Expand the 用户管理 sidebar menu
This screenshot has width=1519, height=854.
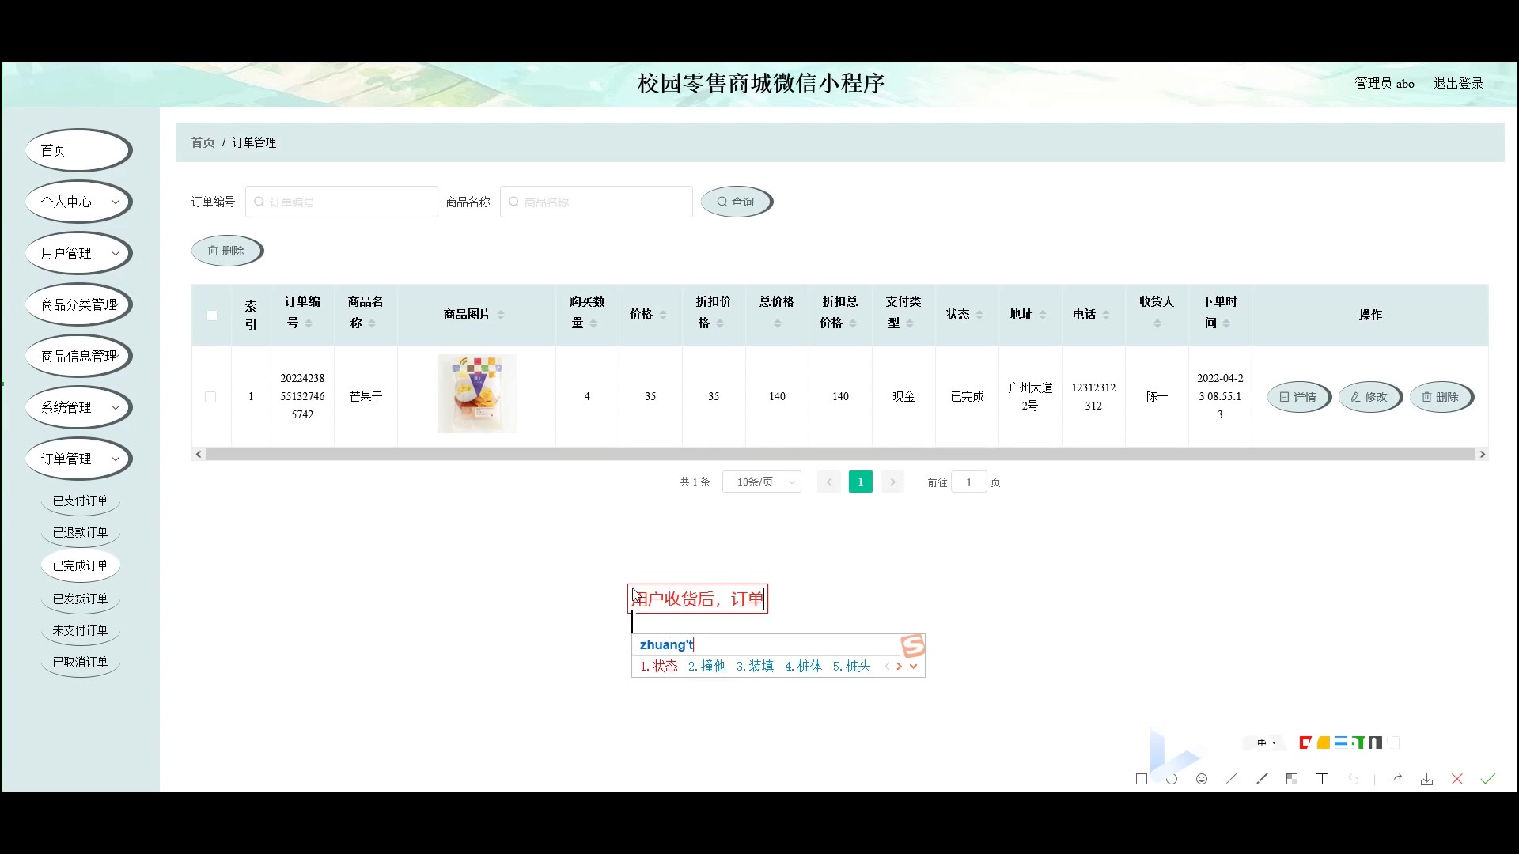[x=79, y=253]
